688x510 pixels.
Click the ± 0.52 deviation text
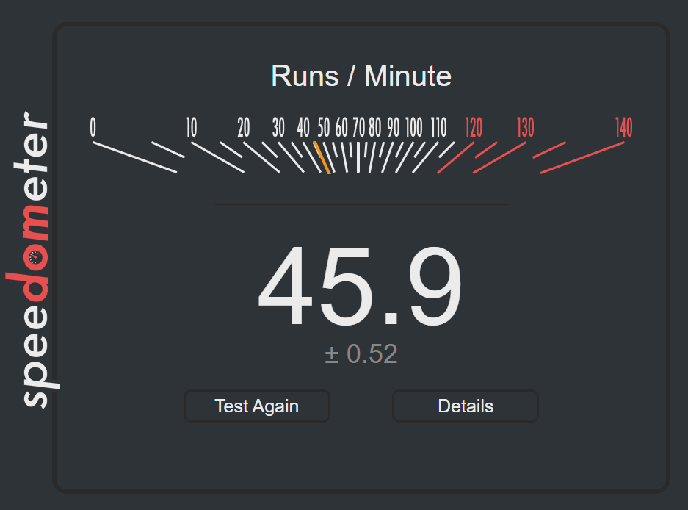coord(361,354)
